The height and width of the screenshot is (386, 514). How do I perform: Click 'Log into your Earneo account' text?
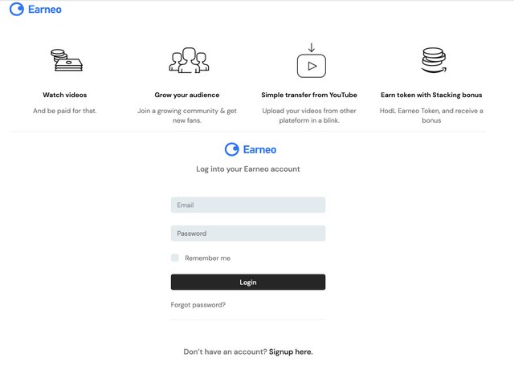(x=248, y=169)
